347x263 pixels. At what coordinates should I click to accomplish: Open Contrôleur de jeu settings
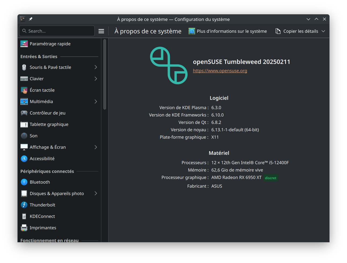click(59, 113)
